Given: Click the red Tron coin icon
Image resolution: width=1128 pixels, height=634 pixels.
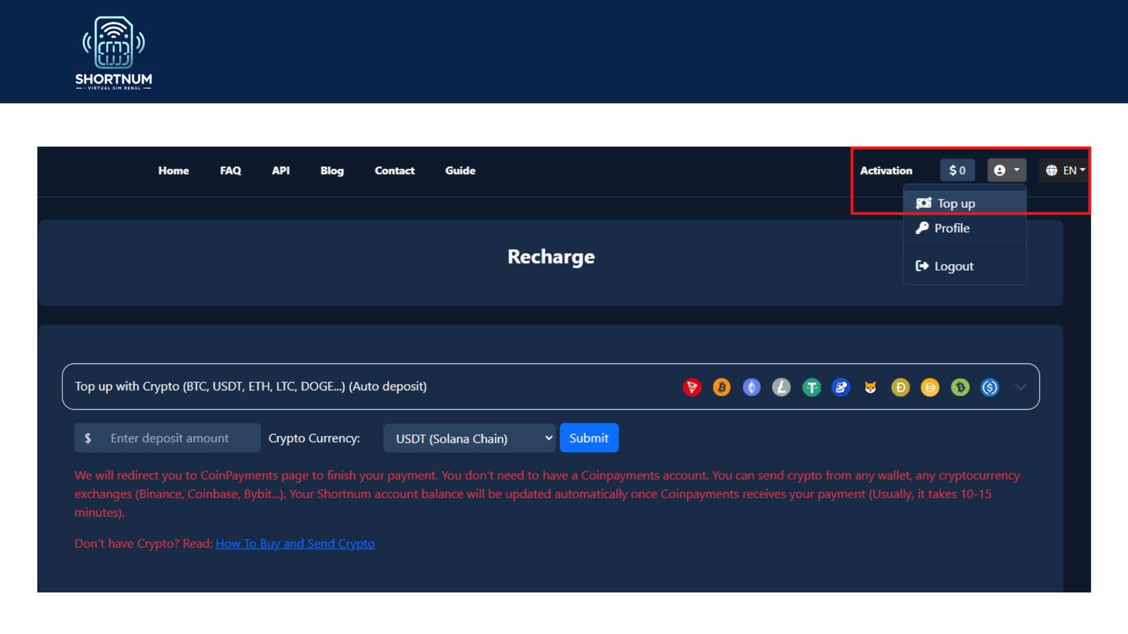Looking at the screenshot, I should [692, 387].
